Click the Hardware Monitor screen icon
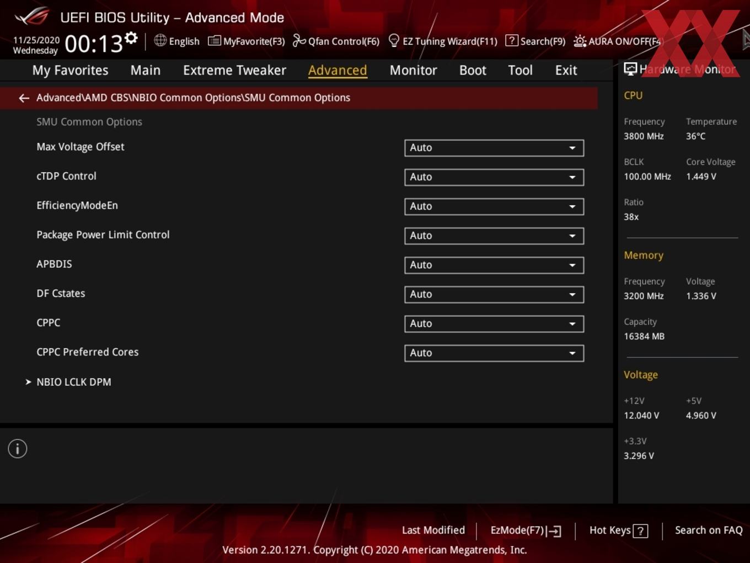 (630, 69)
